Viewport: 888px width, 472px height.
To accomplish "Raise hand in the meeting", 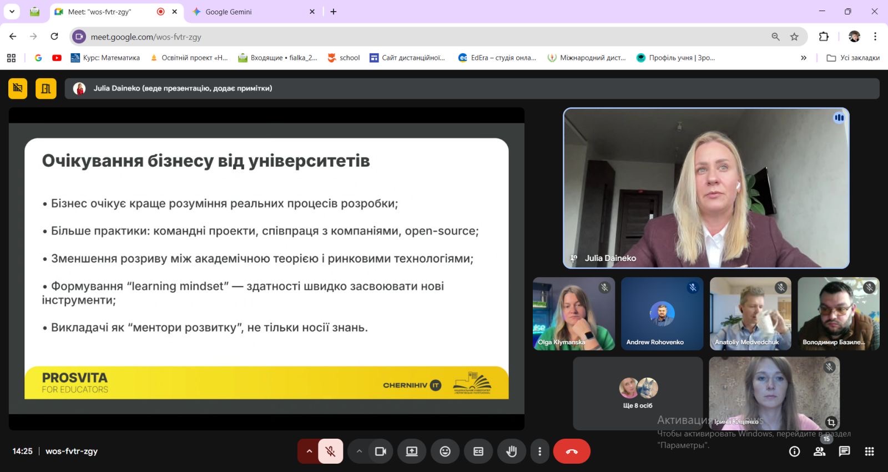I will (511, 451).
